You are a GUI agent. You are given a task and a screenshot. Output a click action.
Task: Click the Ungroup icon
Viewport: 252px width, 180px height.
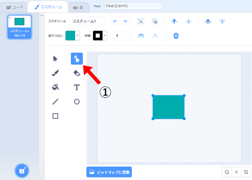(155, 21)
